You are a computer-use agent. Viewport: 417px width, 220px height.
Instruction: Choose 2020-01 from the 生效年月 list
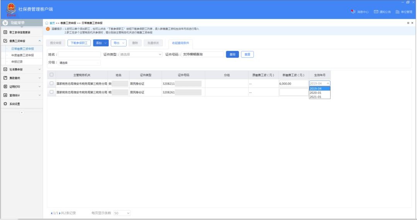point(315,93)
